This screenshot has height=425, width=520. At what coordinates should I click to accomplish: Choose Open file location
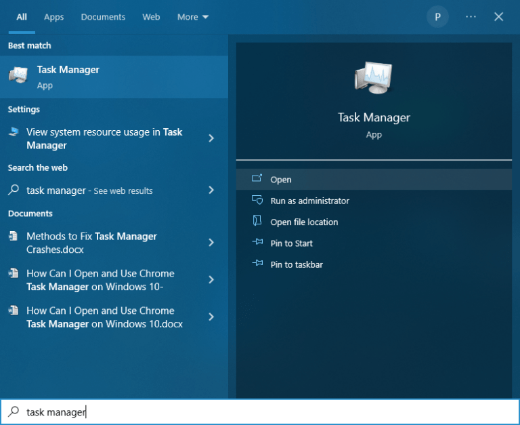click(374, 222)
